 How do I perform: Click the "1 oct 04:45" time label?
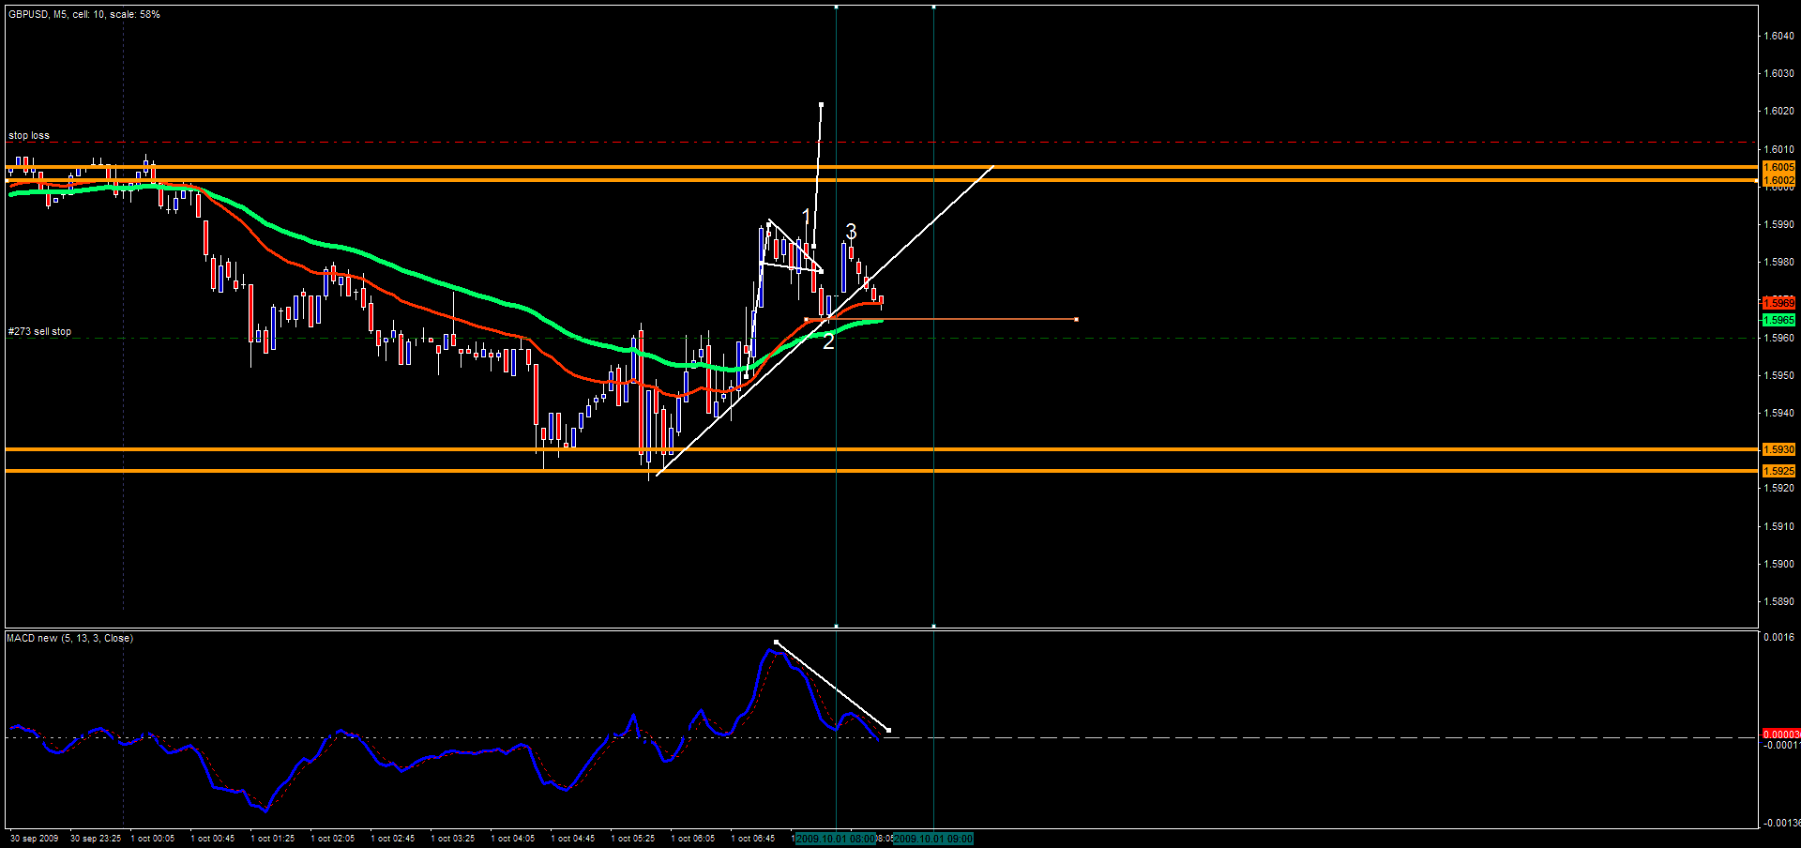pos(573,839)
